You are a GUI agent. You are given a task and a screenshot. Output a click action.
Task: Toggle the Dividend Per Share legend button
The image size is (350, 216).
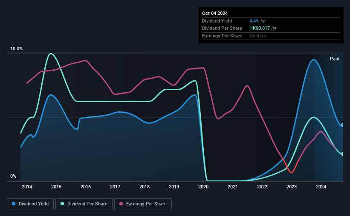pos(84,204)
